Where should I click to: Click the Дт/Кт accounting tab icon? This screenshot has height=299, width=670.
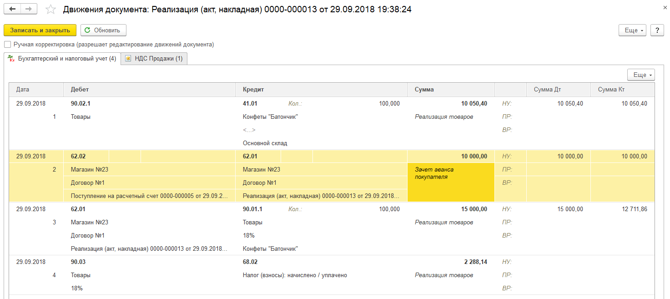point(11,58)
